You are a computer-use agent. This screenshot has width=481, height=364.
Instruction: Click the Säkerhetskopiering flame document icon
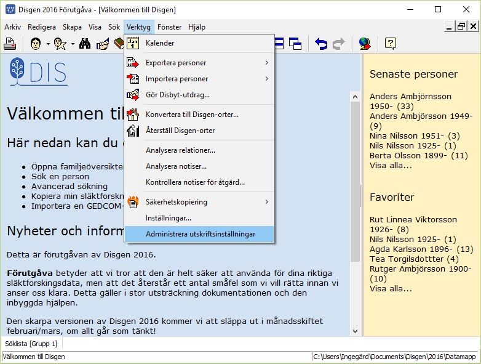[133, 202]
